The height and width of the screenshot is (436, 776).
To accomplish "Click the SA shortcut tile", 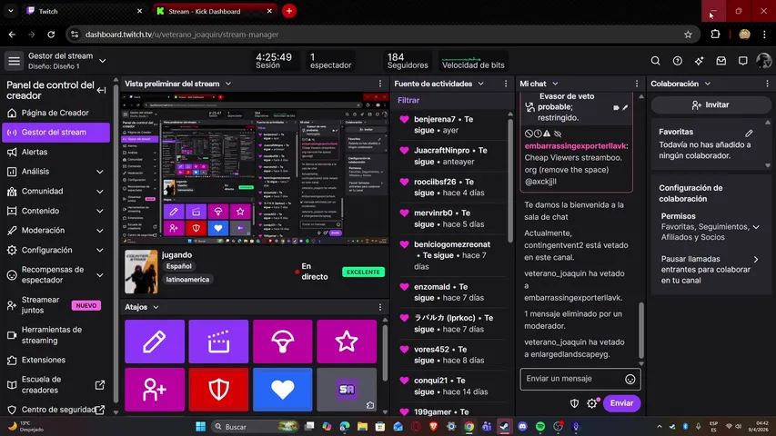I will 347,390.
